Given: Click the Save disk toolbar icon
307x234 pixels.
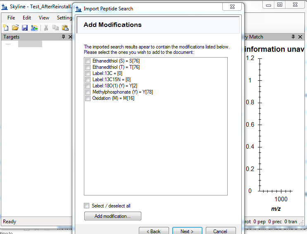Looking at the screenshot, I should tap(25, 28).
